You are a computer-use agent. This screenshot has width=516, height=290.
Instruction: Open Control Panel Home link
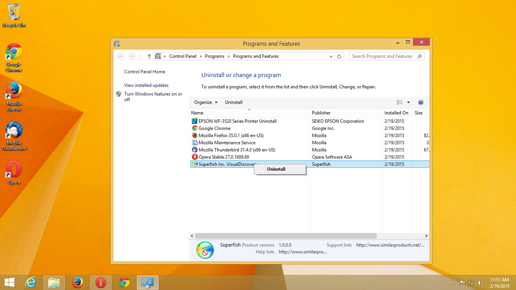tap(145, 72)
